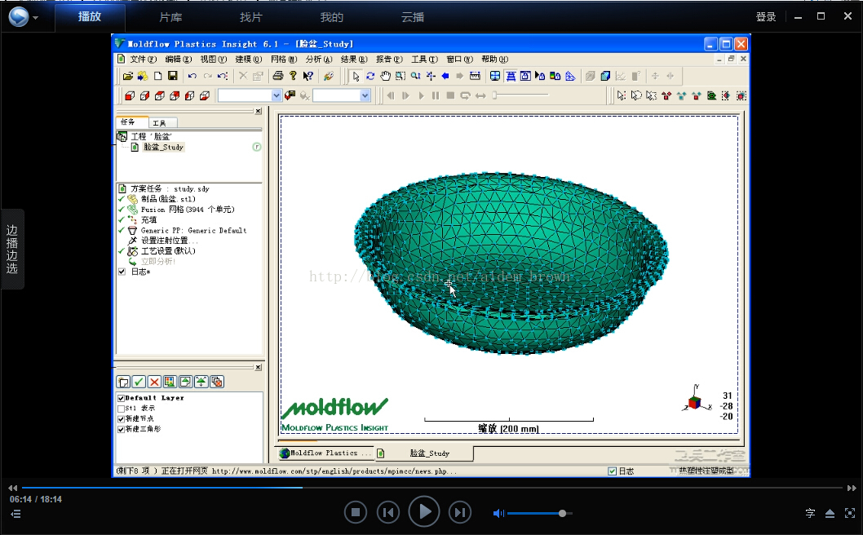This screenshot has width=863, height=535.
Task: Open help with yellow question mark icon
Action: pos(293,76)
